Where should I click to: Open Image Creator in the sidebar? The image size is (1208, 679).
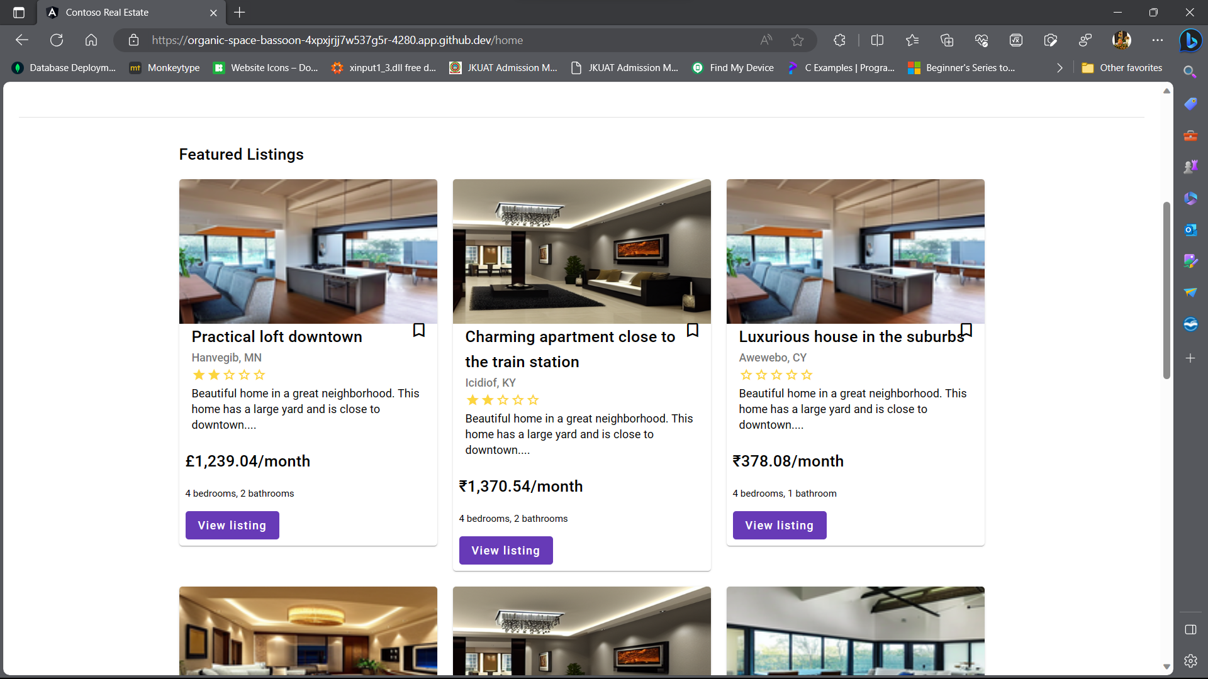pos(1190,261)
